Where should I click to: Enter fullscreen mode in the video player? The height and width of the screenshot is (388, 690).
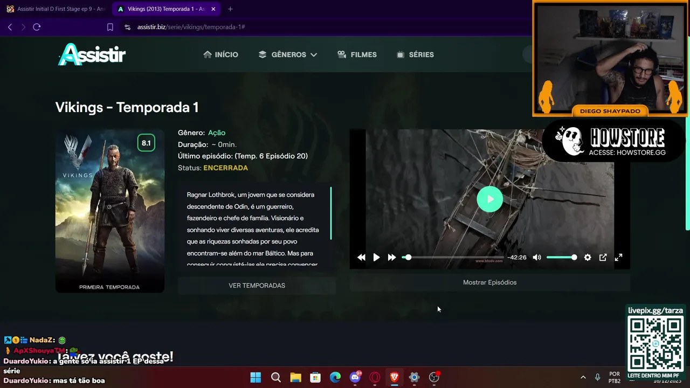point(619,258)
